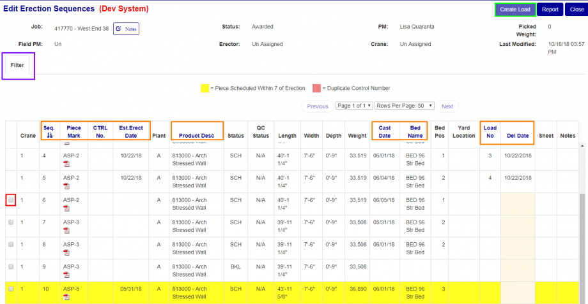588x304 pixels.
Task: Open the Page 1 of 1 dropdown
Action: click(x=354, y=106)
